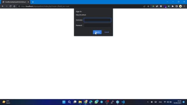Open the Windows Start menu
This screenshot has height=105, width=187.
click(64, 102)
